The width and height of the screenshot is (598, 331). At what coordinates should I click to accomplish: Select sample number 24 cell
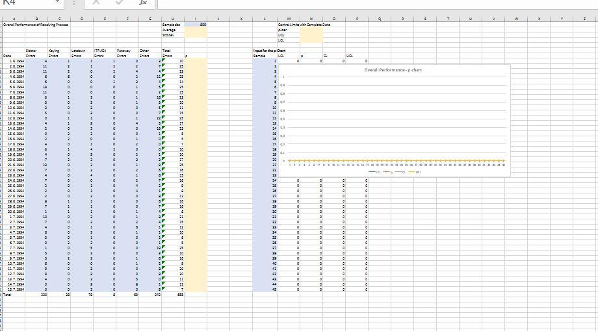point(265,180)
